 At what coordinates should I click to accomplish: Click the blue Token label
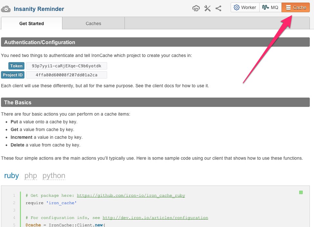(16, 66)
